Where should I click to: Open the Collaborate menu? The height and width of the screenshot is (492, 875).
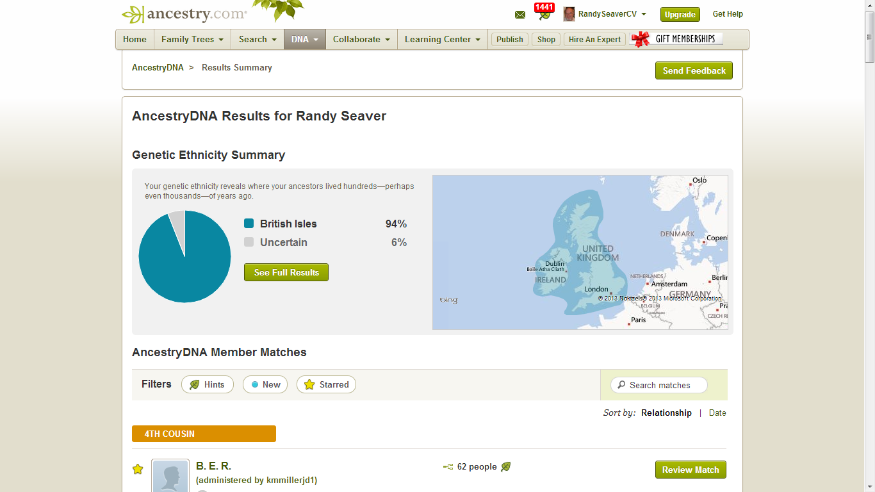pyautogui.click(x=361, y=39)
